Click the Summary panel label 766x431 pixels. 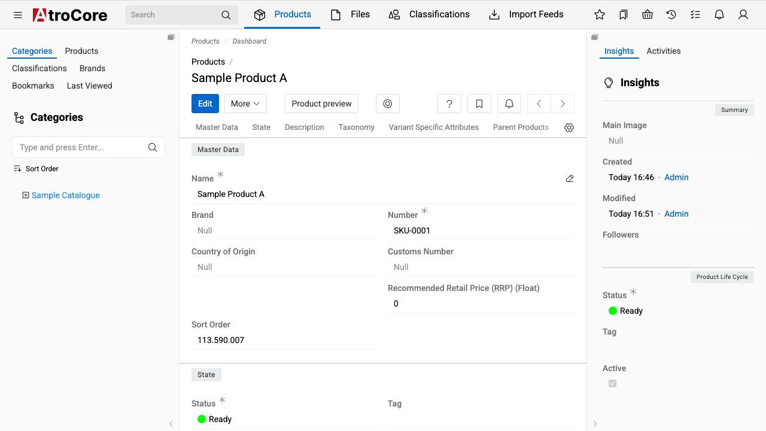tap(734, 110)
